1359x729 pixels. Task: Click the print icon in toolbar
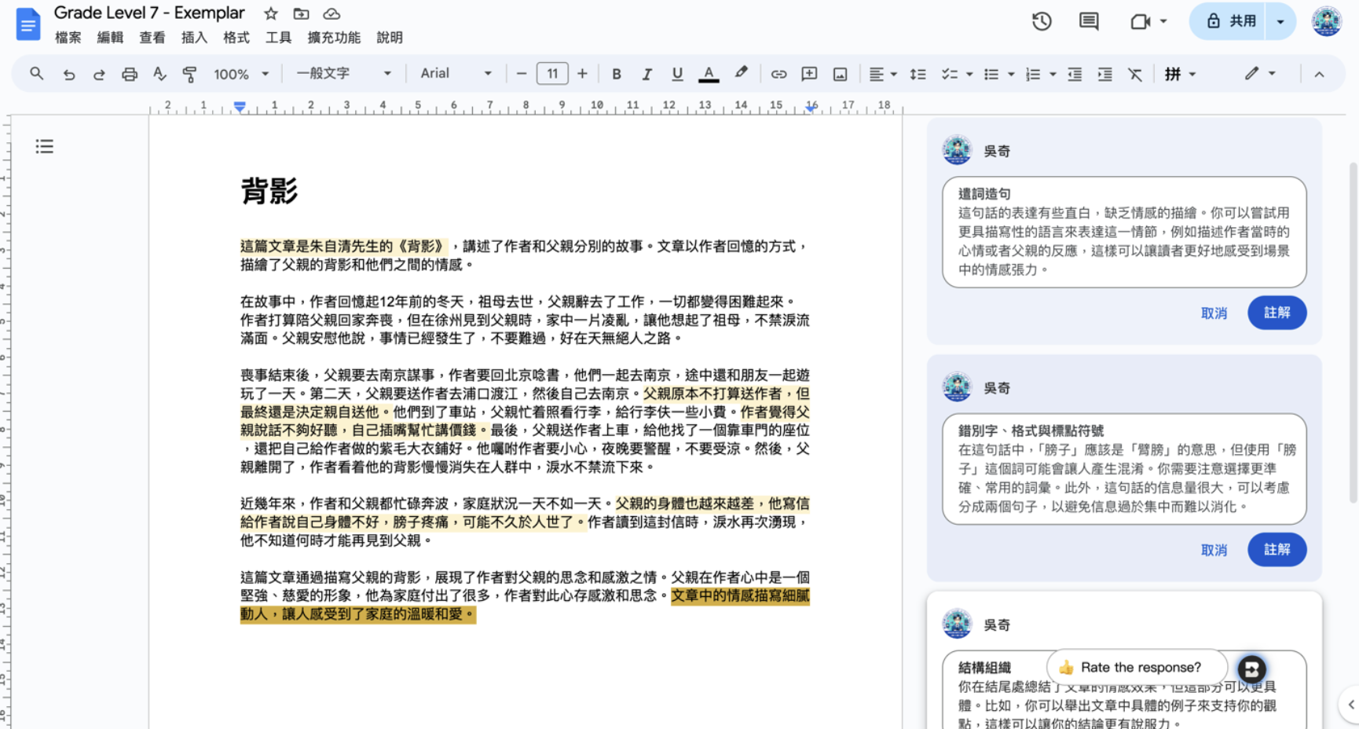130,74
